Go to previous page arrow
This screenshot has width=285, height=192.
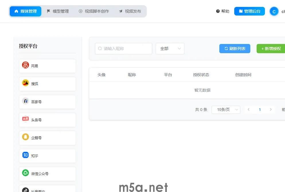[249, 110]
